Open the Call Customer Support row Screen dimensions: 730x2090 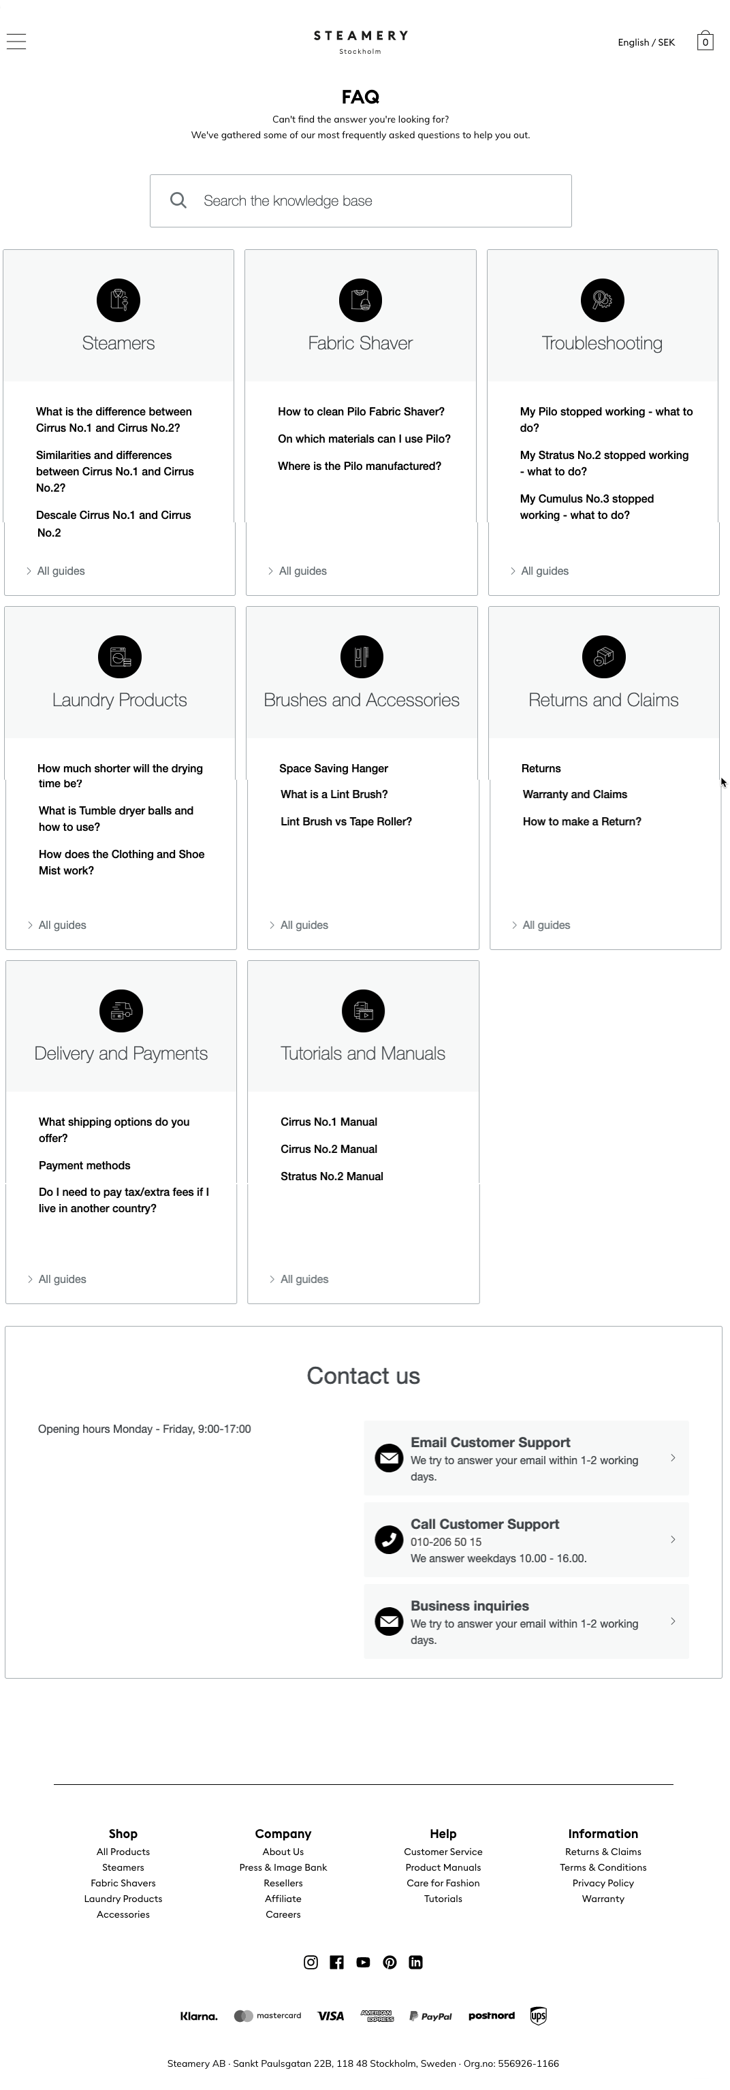pos(526,1540)
